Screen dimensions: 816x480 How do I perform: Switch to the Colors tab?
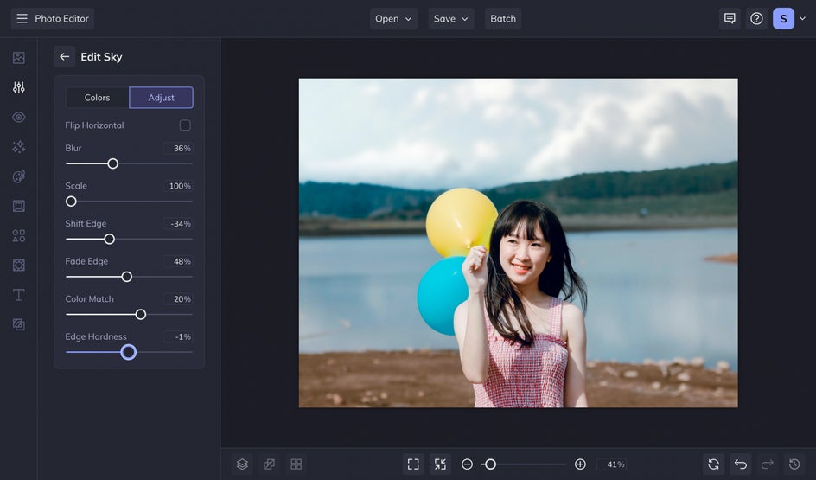coord(98,98)
